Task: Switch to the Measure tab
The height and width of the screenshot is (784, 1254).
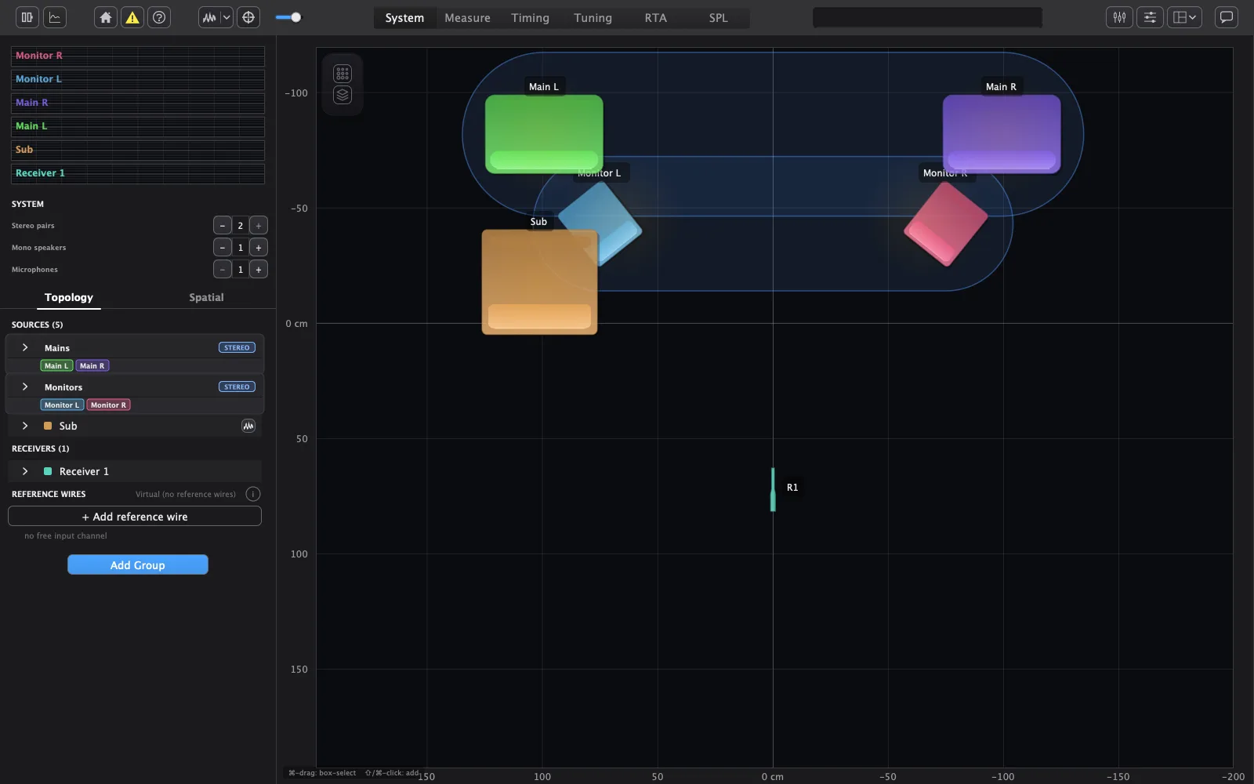Action: [467, 18]
